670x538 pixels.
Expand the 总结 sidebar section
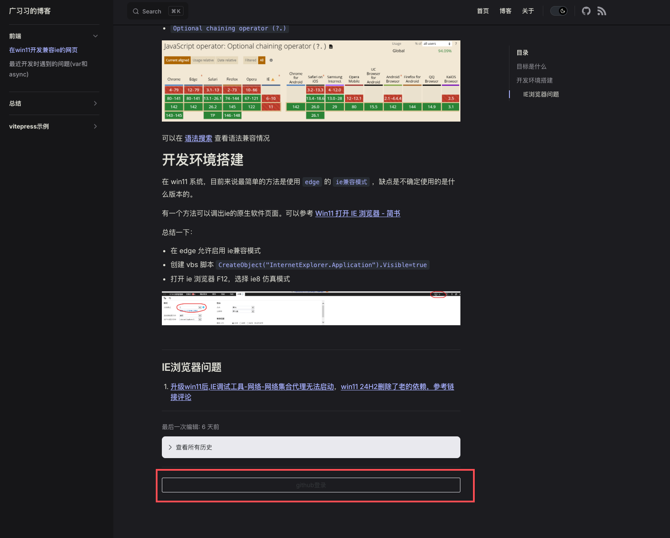[x=95, y=103]
